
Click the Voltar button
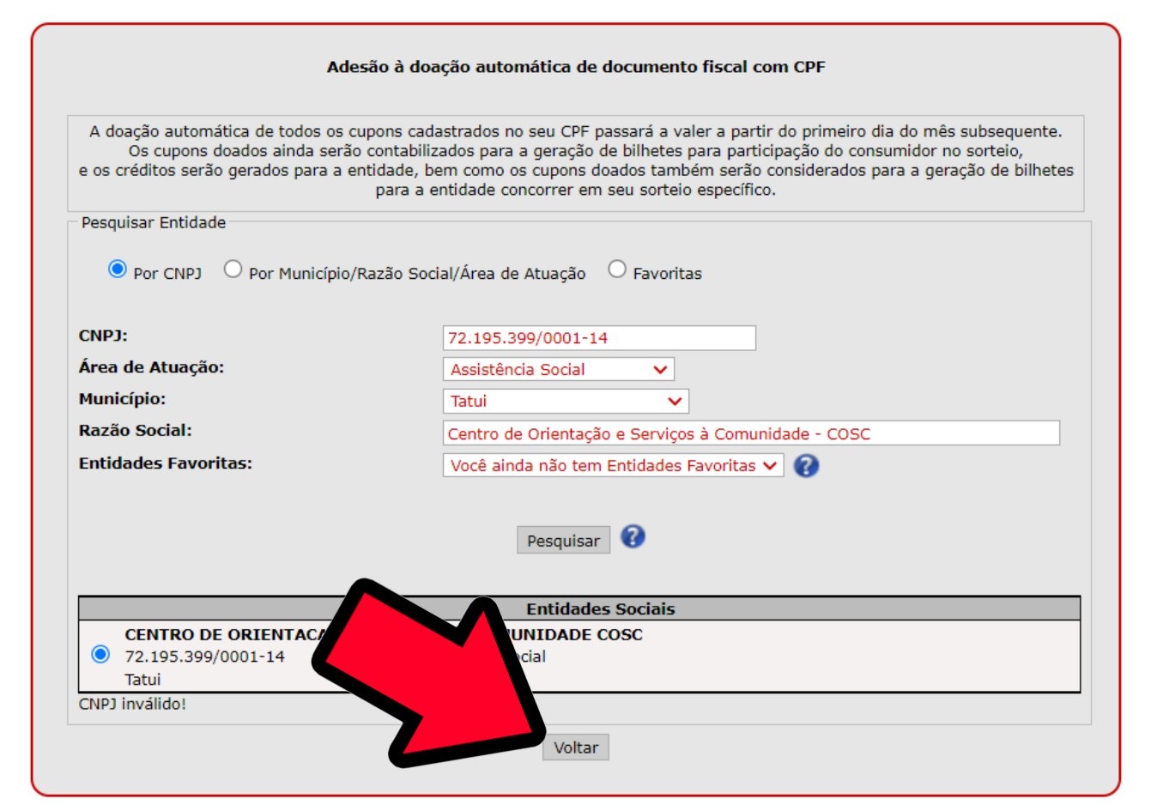pyautogui.click(x=576, y=747)
